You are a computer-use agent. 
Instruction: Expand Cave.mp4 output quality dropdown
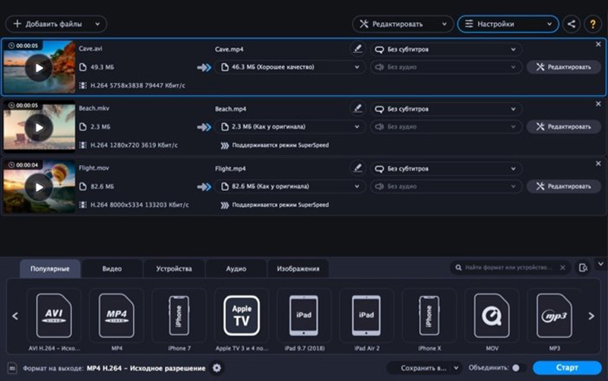point(290,67)
